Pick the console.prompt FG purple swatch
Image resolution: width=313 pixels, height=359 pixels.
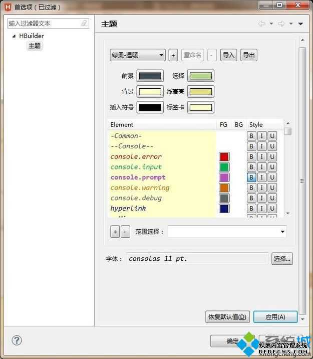224,177
